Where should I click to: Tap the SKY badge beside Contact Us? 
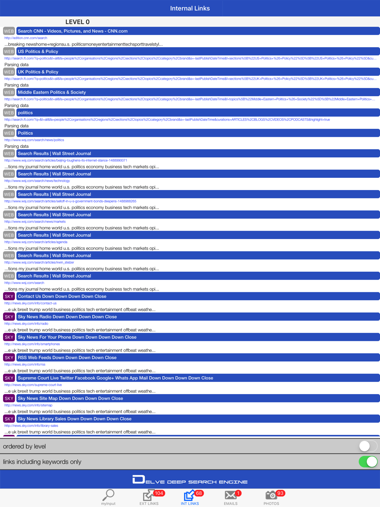(9, 296)
